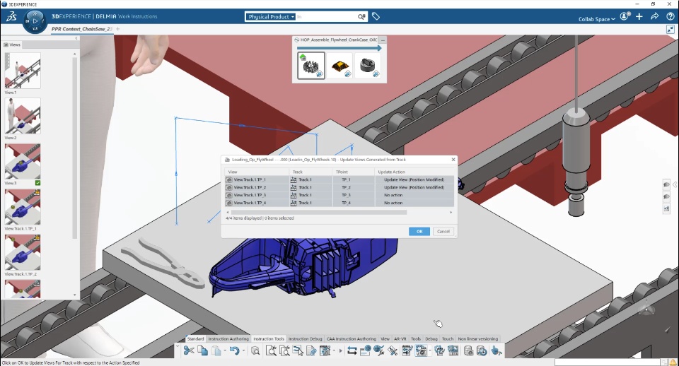Click the Paste clipboard icon in the toolbar
The height and width of the screenshot is (366, 679).
[x=216, y=350]
